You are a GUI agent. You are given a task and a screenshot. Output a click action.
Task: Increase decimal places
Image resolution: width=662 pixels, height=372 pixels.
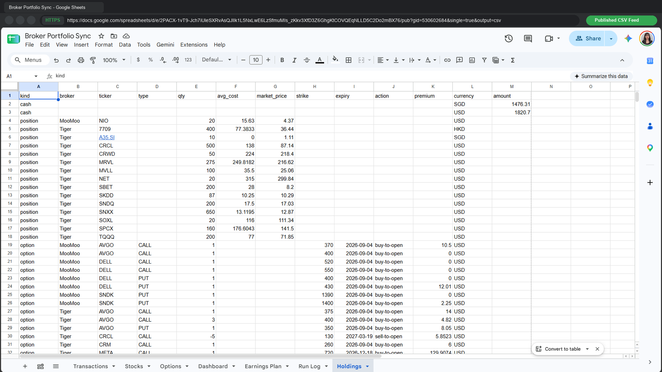tap(175, 60)
